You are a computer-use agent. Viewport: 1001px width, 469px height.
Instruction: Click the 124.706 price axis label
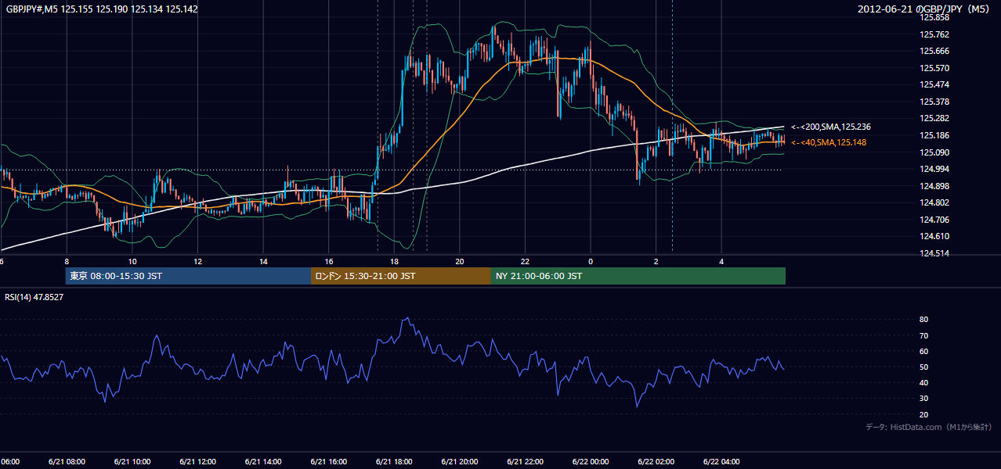(x=935, y=220)
